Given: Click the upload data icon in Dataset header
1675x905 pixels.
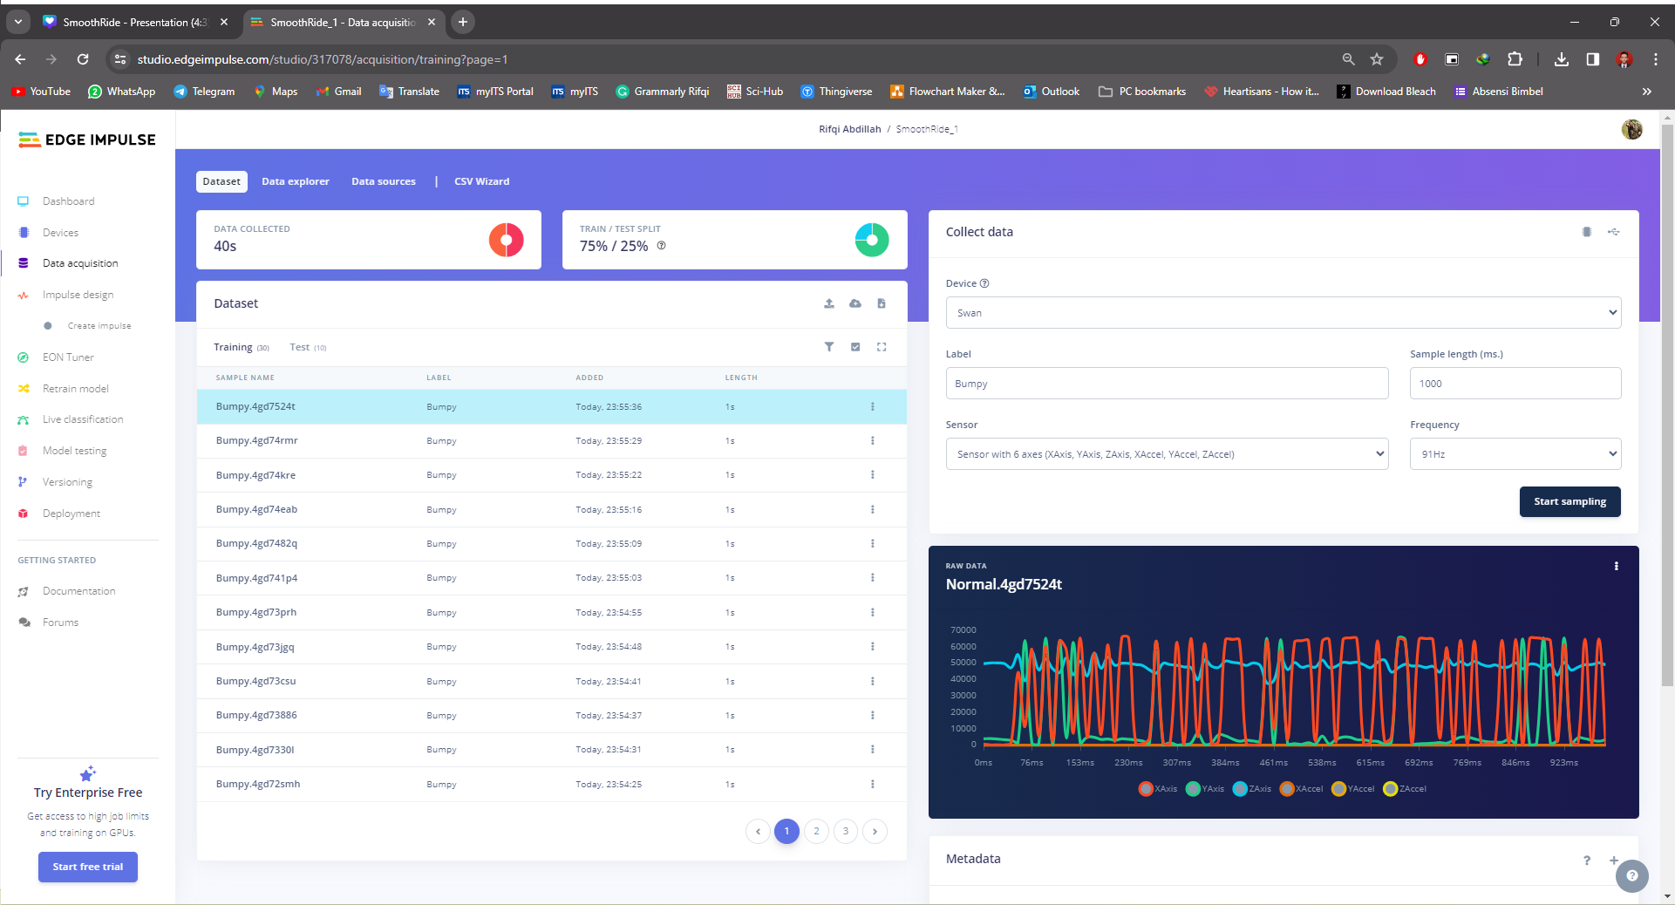Looking at the screenshot, I should (829, 303).
